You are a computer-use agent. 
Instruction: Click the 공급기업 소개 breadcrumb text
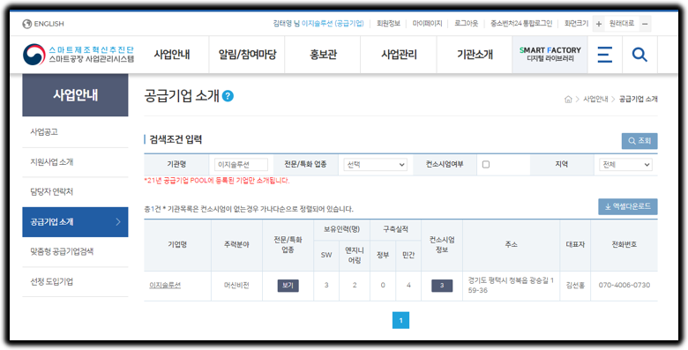click(639, 99)
